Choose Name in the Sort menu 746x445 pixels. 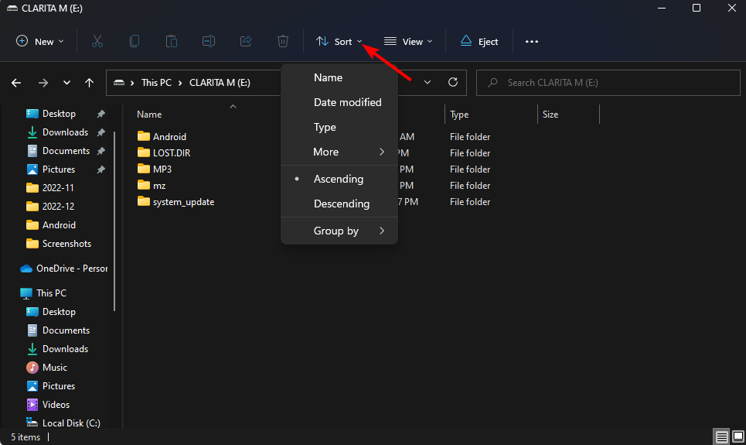coord(328,77)
